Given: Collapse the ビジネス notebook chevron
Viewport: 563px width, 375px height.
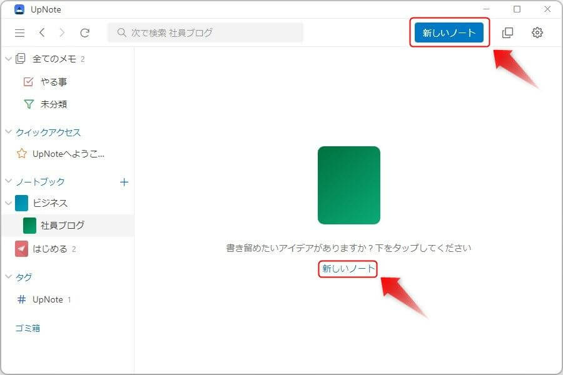Looking at the screenshot, I should tap(9, 203).
